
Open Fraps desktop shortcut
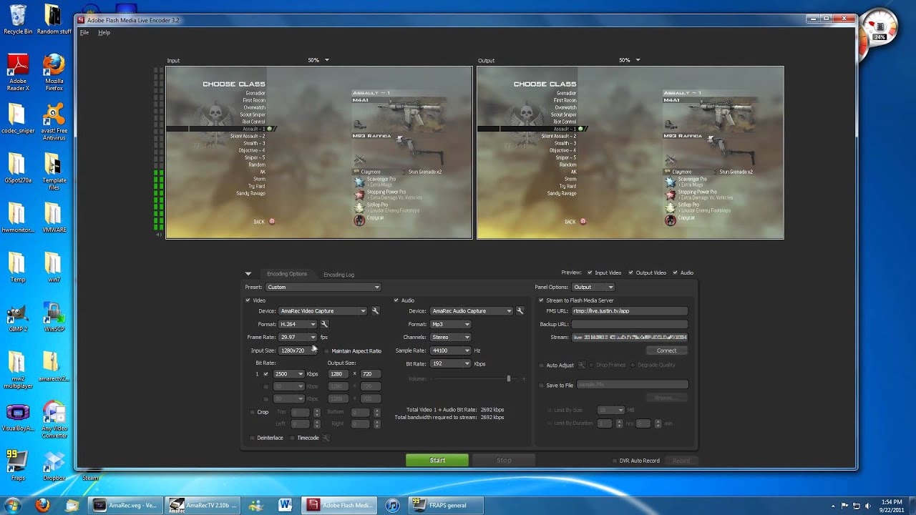[x=16, y=465]
